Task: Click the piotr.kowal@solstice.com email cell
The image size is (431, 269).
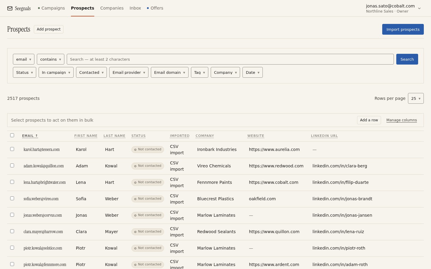Action: pyautogui.click(x=43, y=248)
